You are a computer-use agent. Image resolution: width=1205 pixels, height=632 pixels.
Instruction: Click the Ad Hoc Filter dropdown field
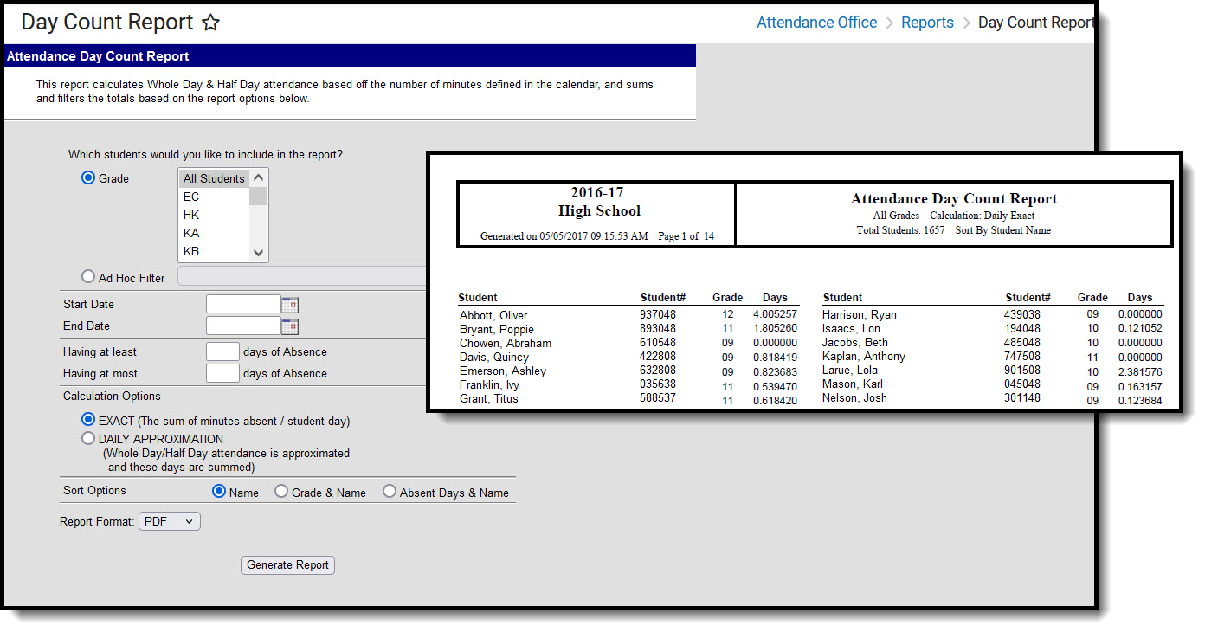(303, 277)
